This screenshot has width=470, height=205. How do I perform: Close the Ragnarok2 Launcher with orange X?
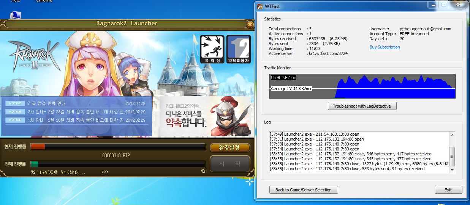click(x=250, y=25)
